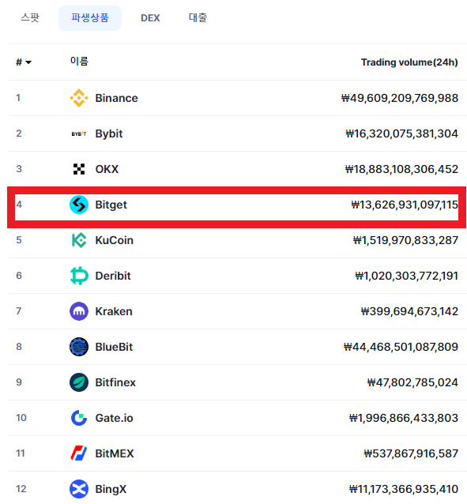Open the Bitfinex exchange link
467x504 pixels.
[x=115, y=382]
